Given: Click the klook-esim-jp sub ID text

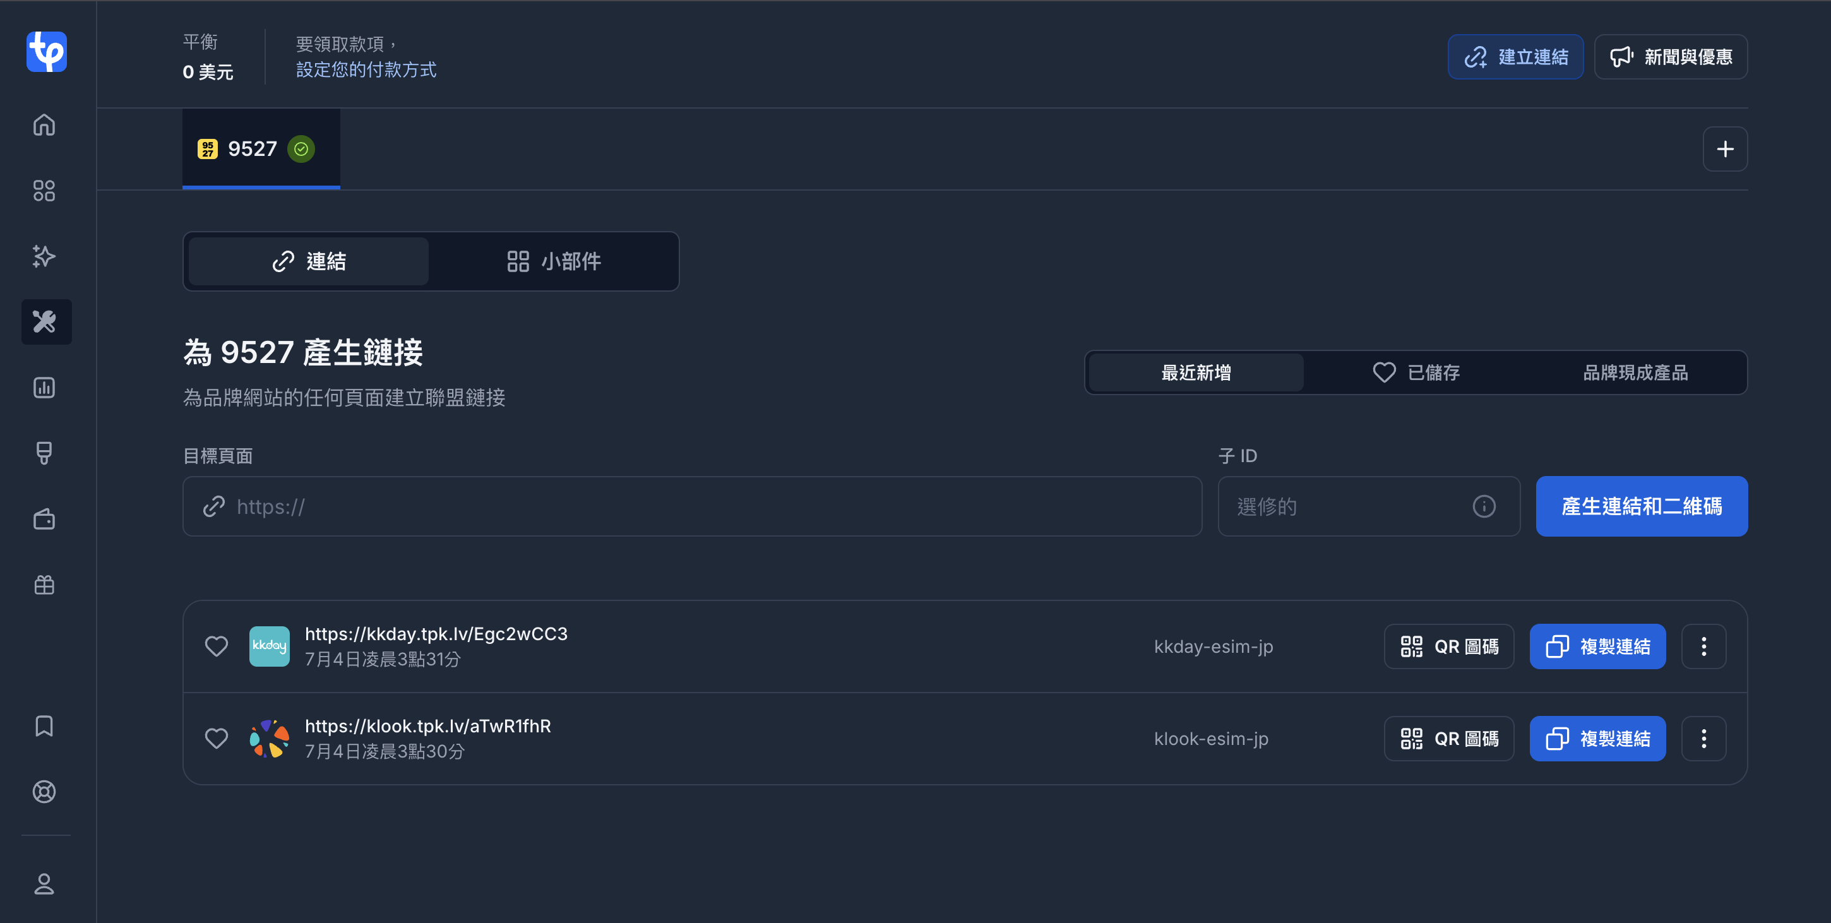Looking at the screenshot, I should tap(1211, 739).
